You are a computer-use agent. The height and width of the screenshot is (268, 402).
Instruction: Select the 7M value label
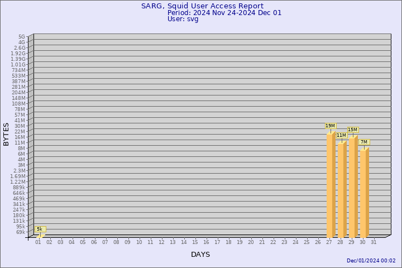click(364, 142)
